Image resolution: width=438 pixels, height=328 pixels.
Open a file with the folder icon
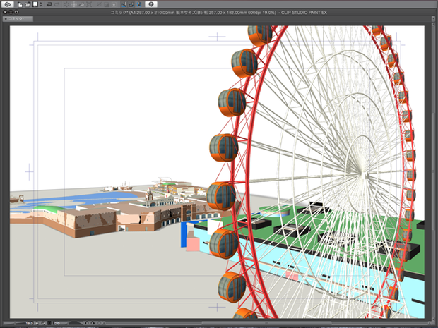pos(28,4)
